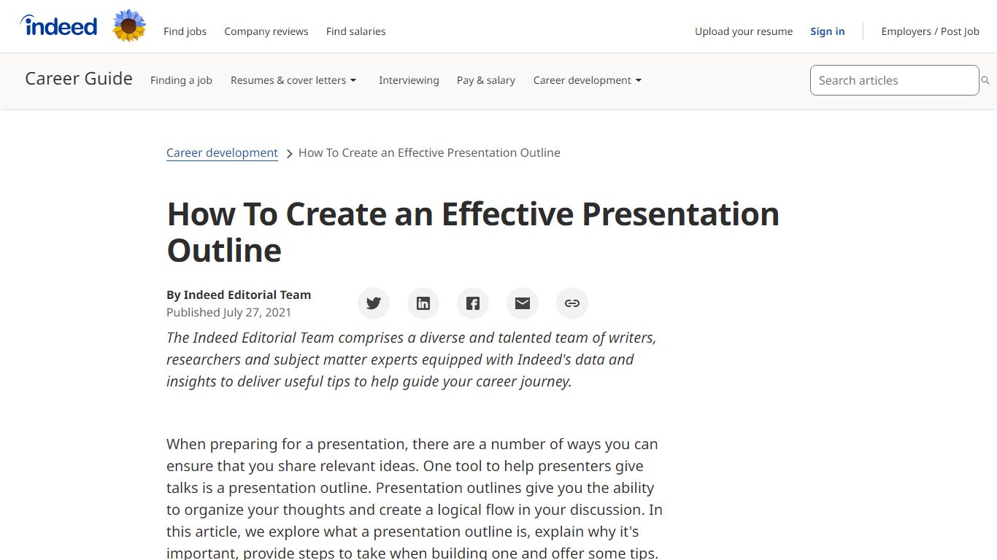The image size is (997, 560).
Task: Go to Finding a job section
Action: pyautogui.click(x=181, y=80)
